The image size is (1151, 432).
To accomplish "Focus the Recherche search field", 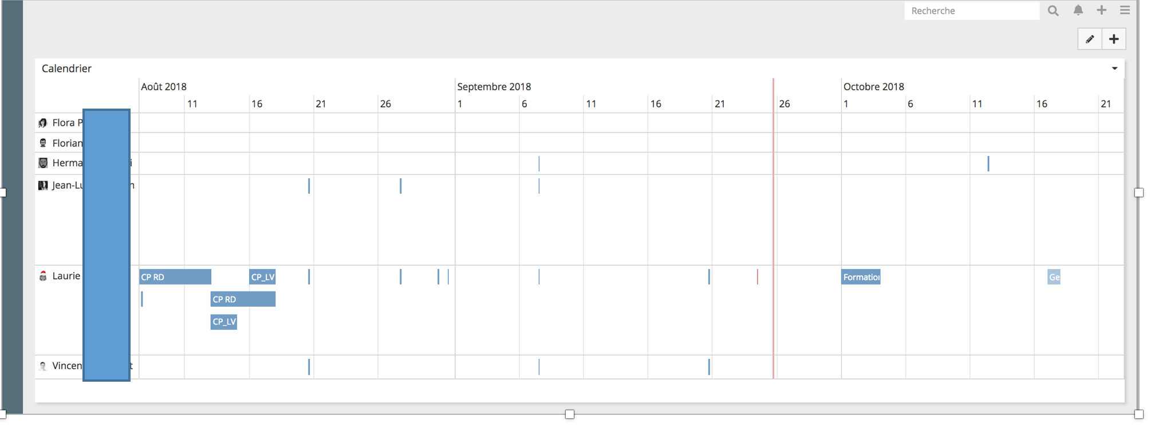I will click(x=972, y=11).
